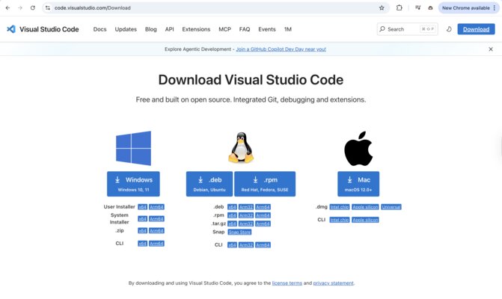Download the Mac macOS 12.0+ build

click(x=358, y=184)
